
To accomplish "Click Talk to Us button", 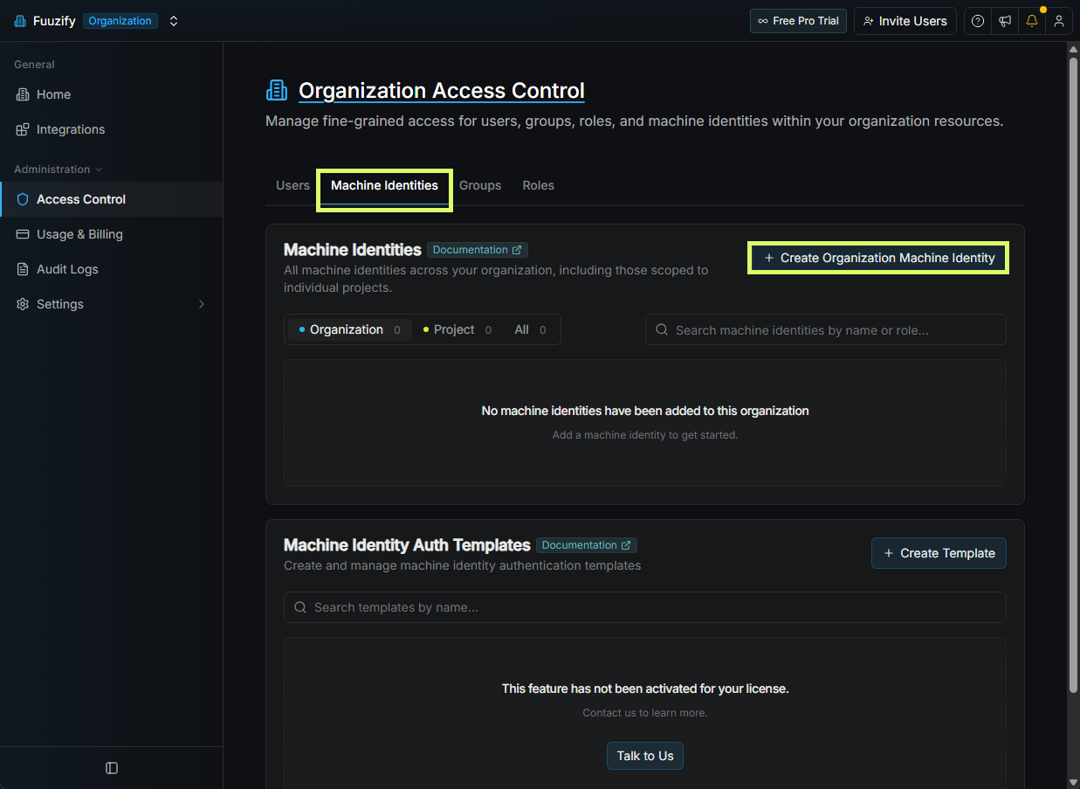I will click(x=645, y=756).
